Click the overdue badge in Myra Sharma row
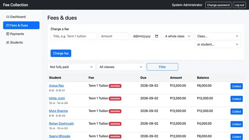Screen dimensions: 249x140 point(115,111)
